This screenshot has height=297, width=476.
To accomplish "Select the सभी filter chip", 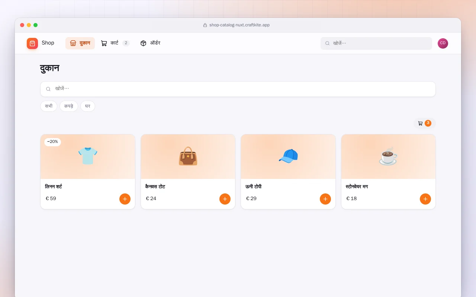I will point(49,106).
